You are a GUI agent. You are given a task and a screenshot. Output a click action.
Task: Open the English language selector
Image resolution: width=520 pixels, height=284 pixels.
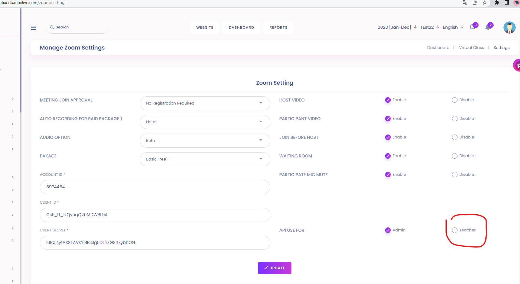pyautogui.click(x=453, y=27)
